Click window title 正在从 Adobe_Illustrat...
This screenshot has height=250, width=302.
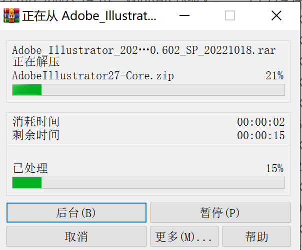[x=89, y=16]
